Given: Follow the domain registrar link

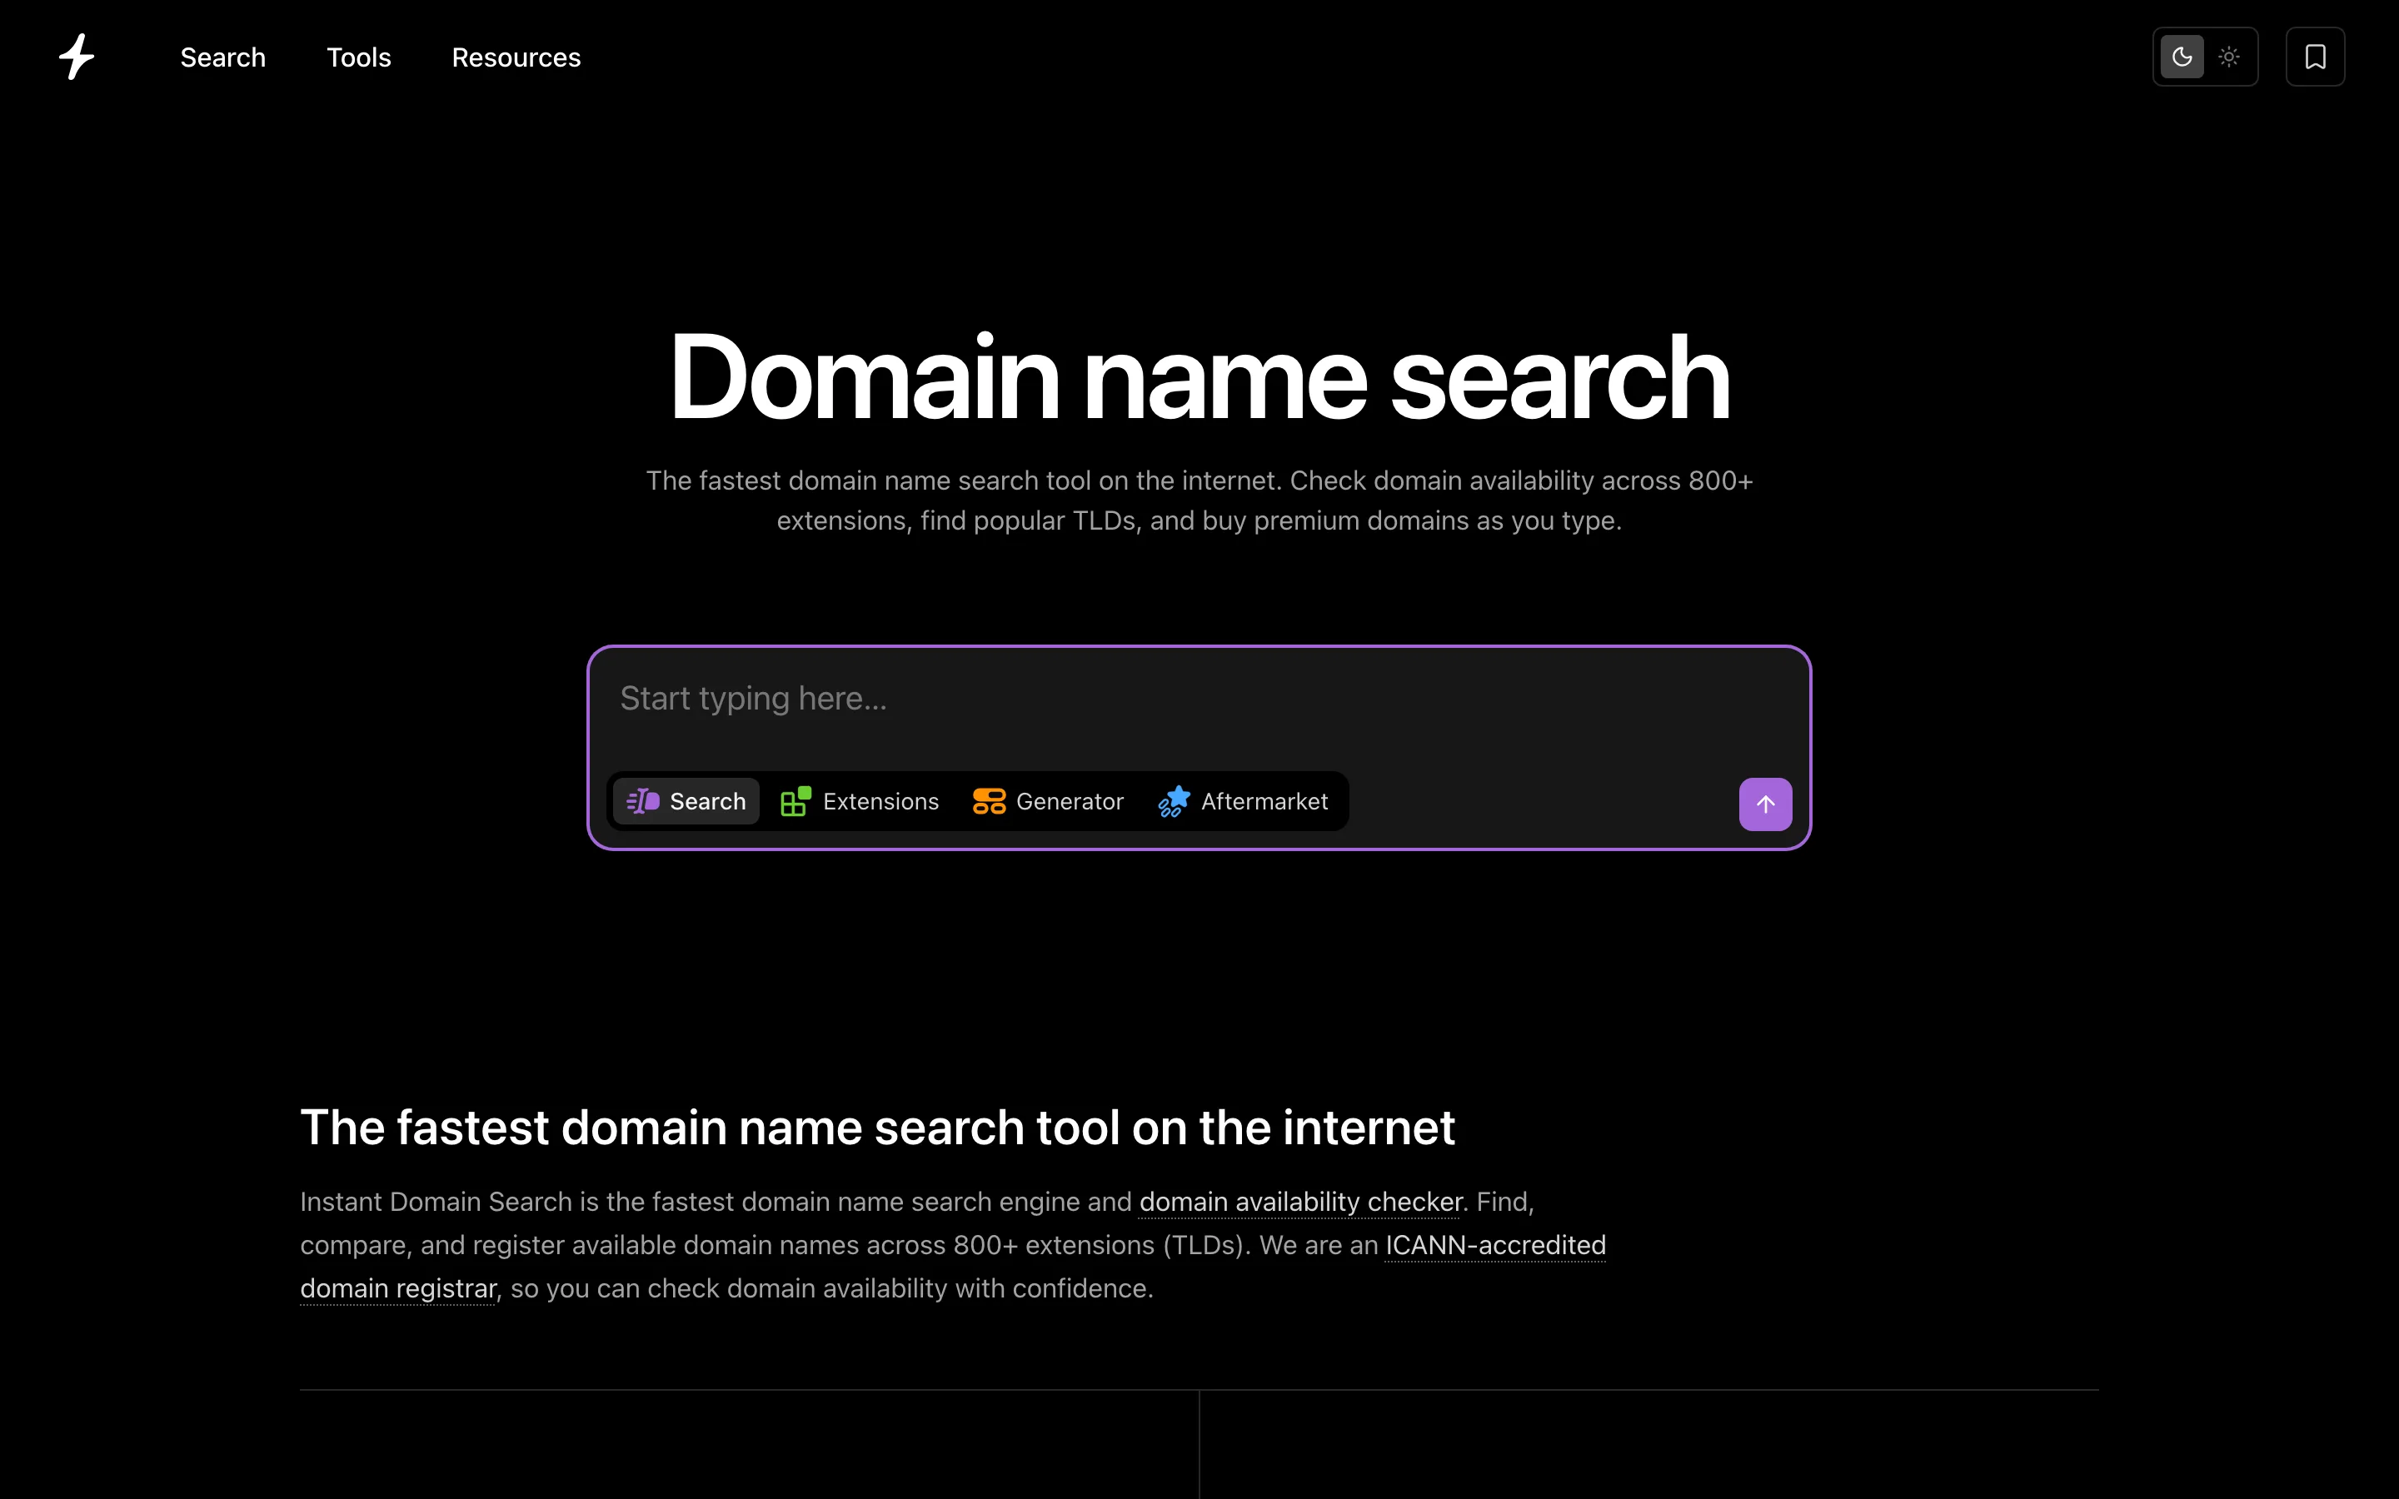Looking at the screenshot, I should click(x=398, y=1289).
